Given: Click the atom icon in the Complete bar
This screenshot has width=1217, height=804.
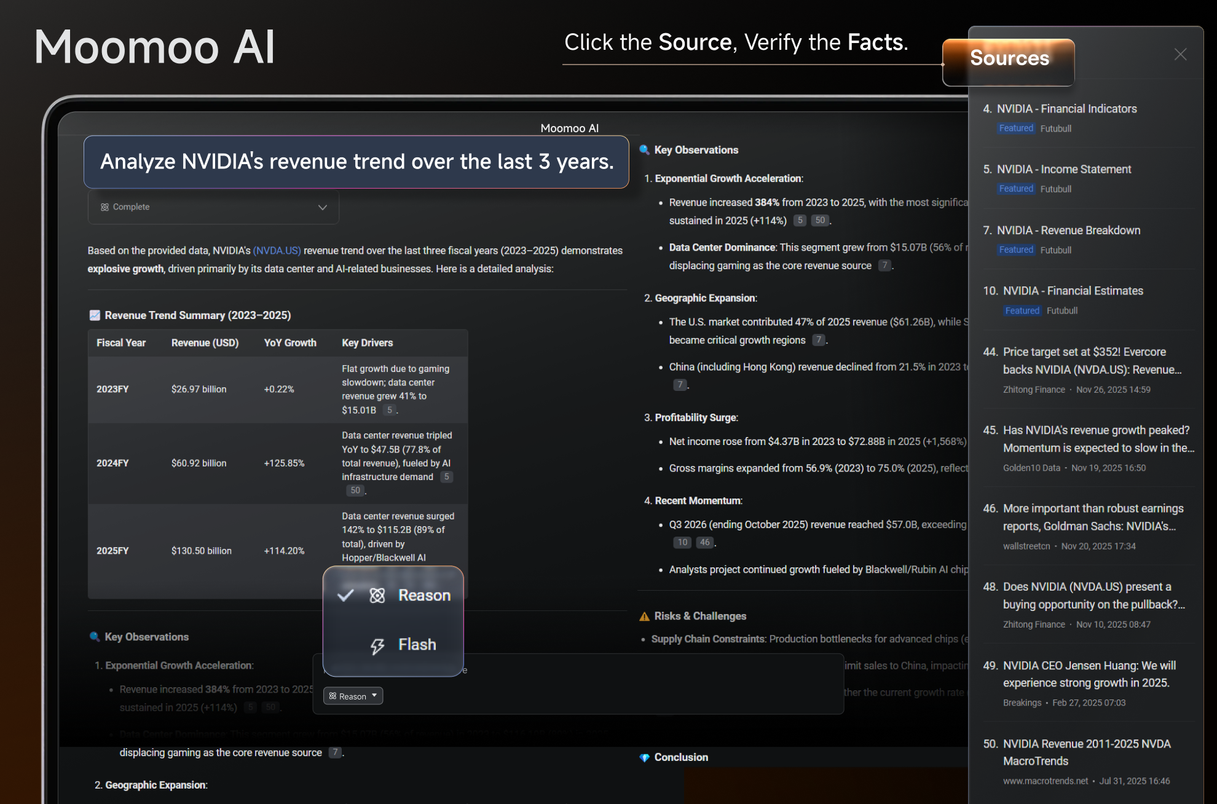Looking at the screenshot, I should click(x=104, y=207).
